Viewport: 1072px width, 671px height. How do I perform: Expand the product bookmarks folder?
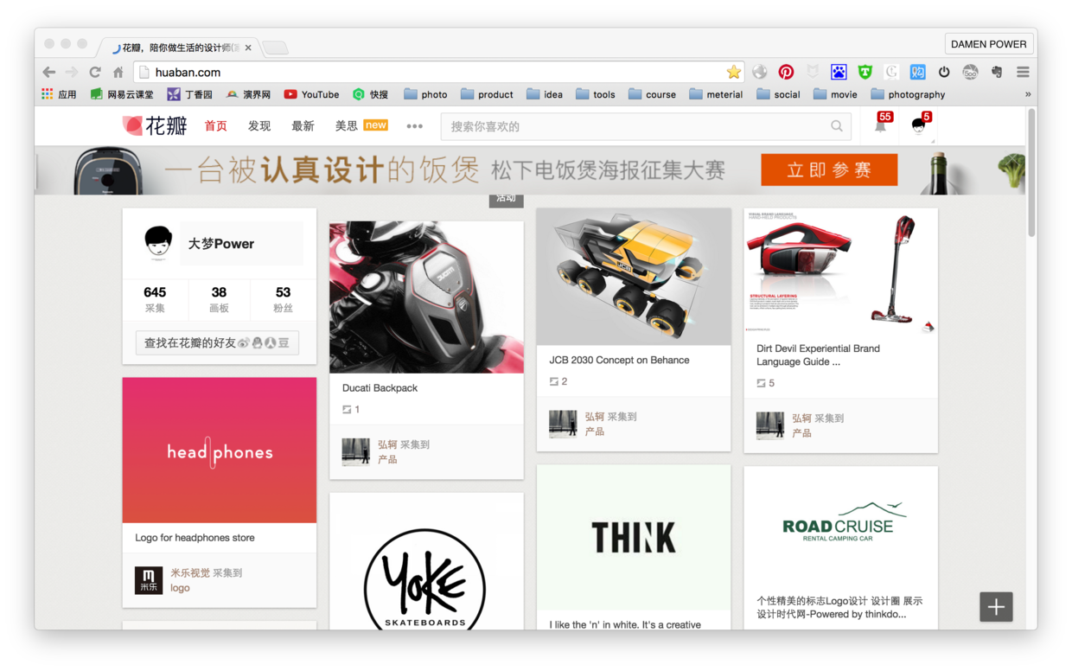[487, 94]
